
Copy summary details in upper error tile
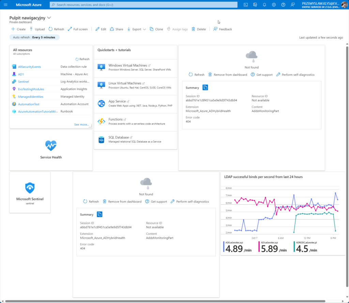pyautogui.click(x=205, y=88)
